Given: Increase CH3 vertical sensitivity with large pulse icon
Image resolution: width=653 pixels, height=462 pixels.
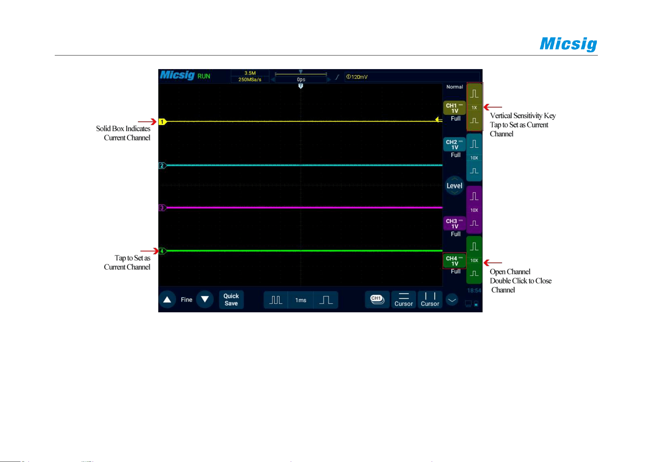Looking at the screenshot, I should tap(474, 196).
